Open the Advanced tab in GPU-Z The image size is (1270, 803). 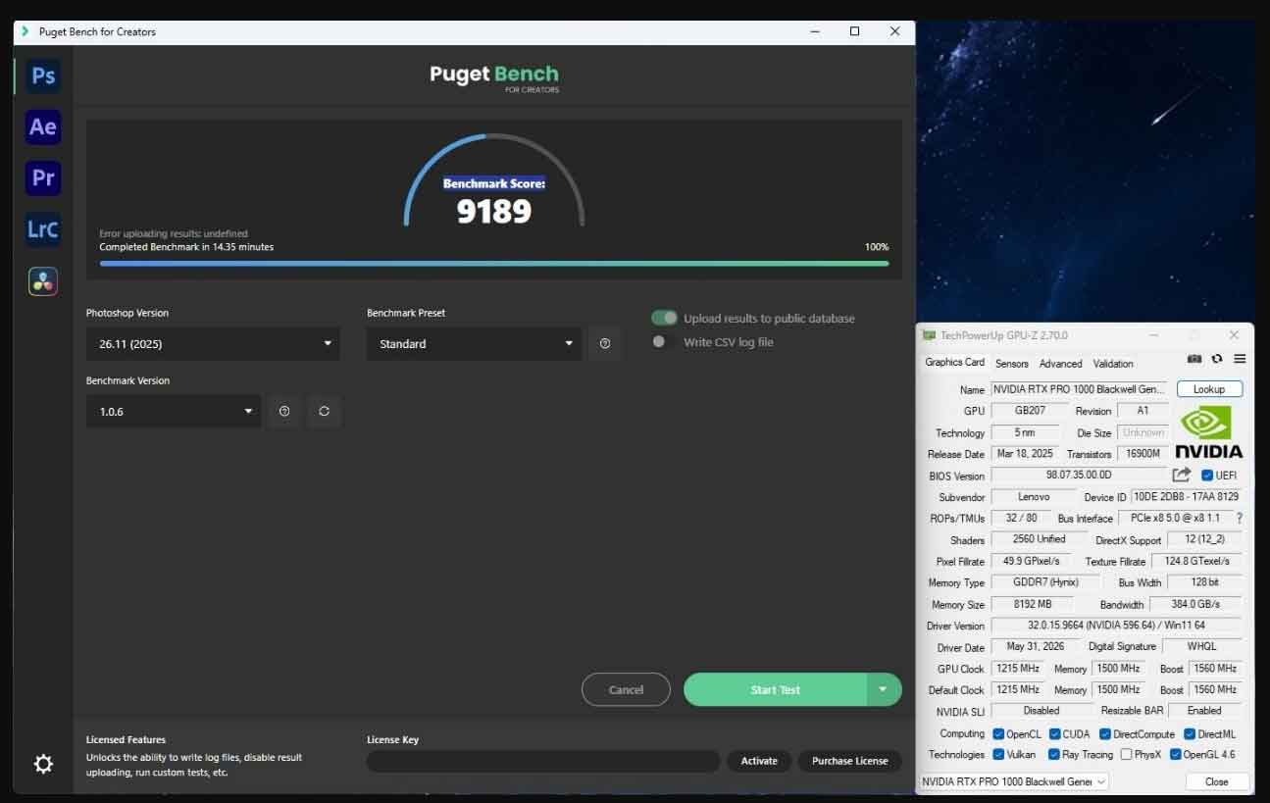pos(1060,364)
